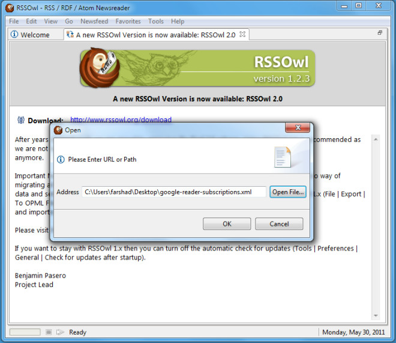Click the Benjamin Pasero text
This screenshot has width=396, height=343.
[x=40, y=276]
